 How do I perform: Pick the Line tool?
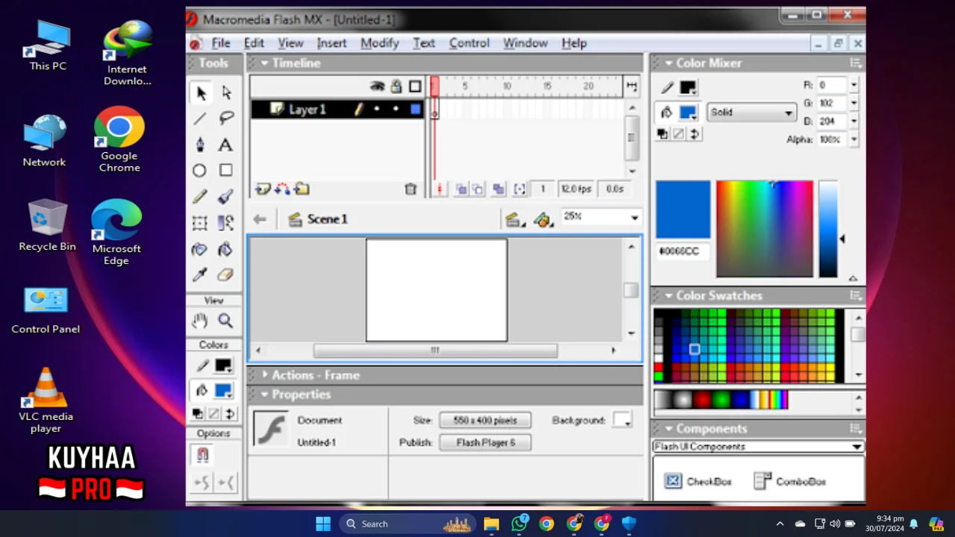point(200,119)
